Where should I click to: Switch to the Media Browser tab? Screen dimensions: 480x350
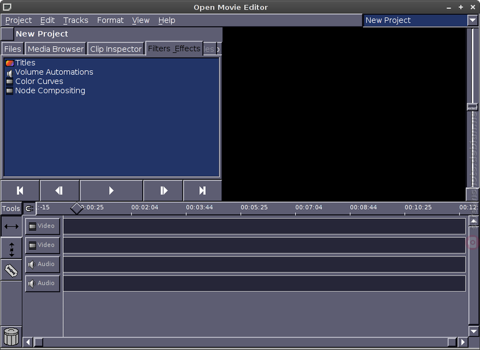[55, 49]
